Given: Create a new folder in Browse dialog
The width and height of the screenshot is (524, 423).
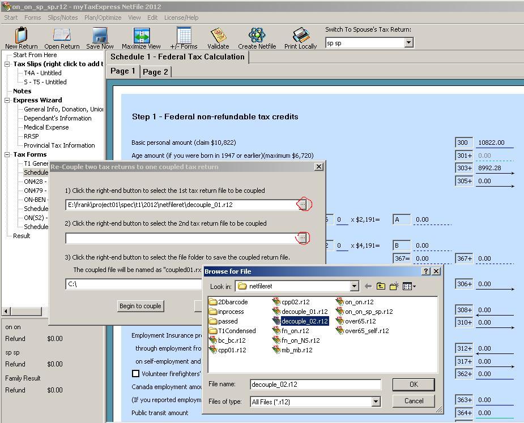Looking at the screenshot, I should (x=394, y=286).
